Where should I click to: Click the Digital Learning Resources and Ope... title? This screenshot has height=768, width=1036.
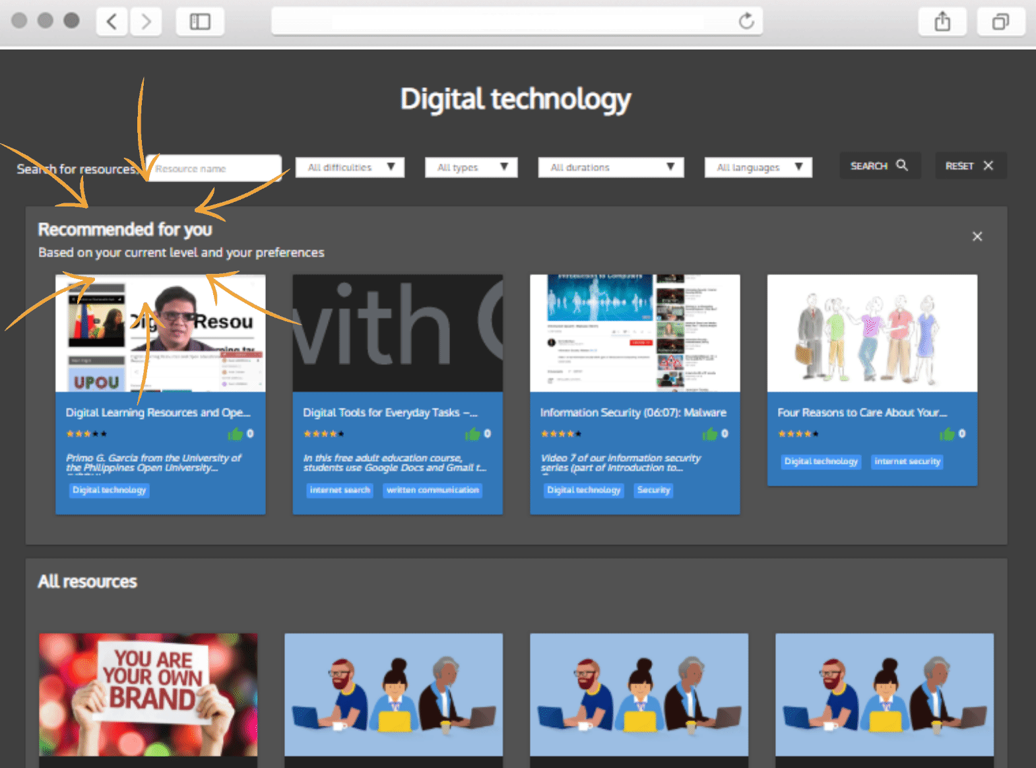coord(158,412)
